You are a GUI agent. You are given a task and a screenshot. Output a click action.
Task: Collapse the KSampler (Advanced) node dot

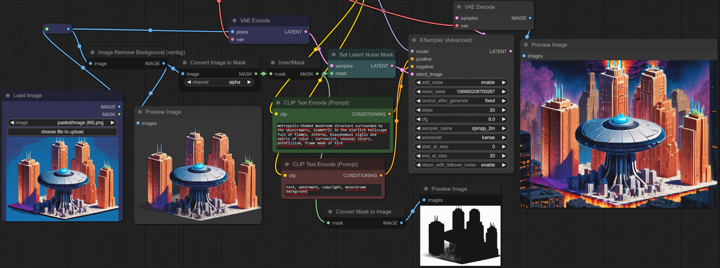[414, 40]
